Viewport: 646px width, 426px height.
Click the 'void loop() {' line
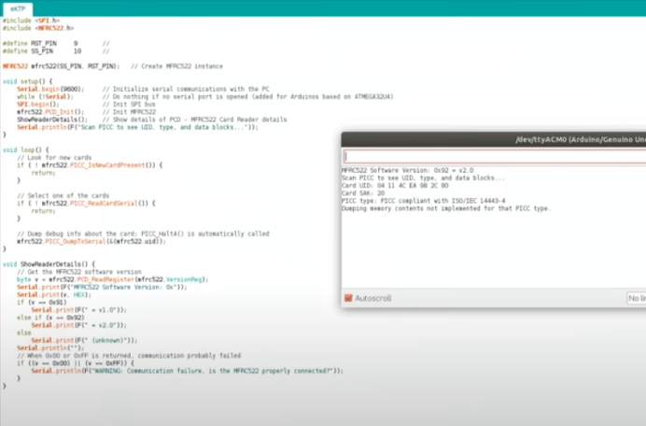[25, 149]
